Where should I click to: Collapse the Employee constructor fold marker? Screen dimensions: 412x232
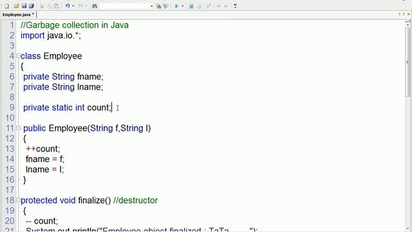click(x=18, y=128)
